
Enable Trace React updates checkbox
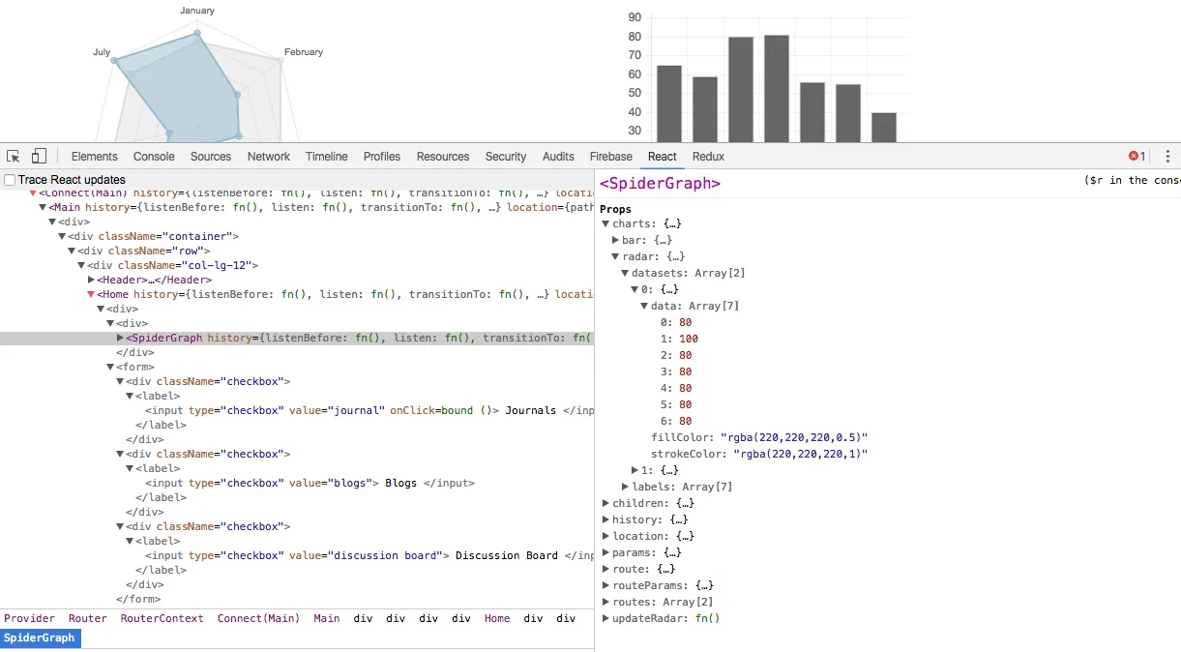point(10,180)
